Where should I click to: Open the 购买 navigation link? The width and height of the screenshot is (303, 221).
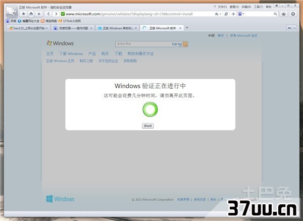[105, 53]
